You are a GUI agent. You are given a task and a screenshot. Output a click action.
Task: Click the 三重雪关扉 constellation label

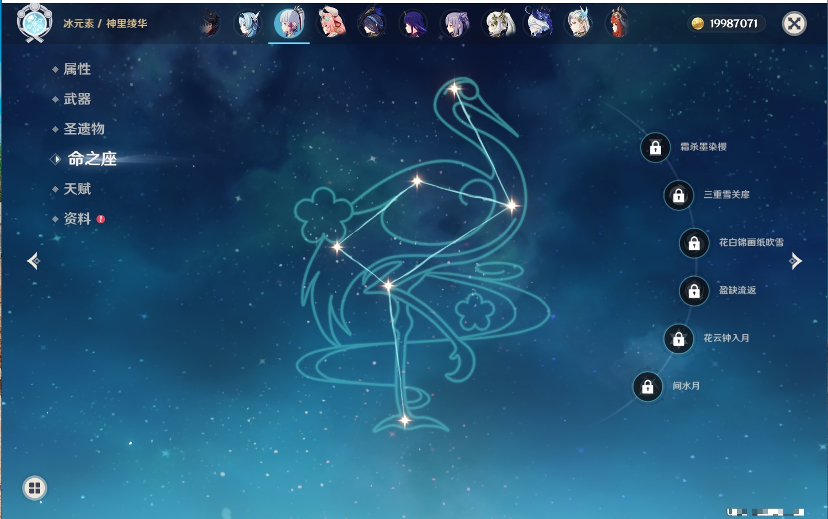(727, 195)
